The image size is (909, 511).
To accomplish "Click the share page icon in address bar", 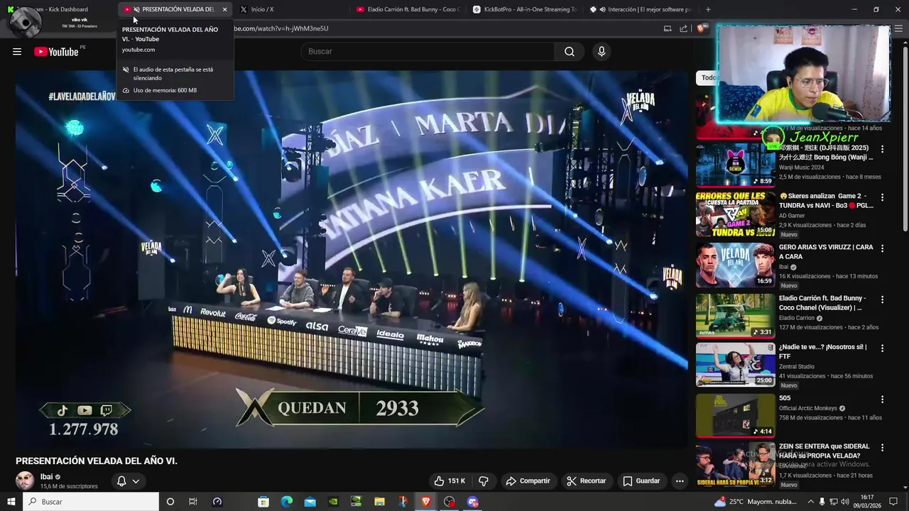I will [683, 28].
